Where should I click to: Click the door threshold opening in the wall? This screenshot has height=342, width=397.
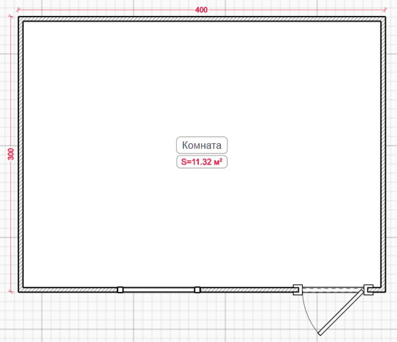333,289
